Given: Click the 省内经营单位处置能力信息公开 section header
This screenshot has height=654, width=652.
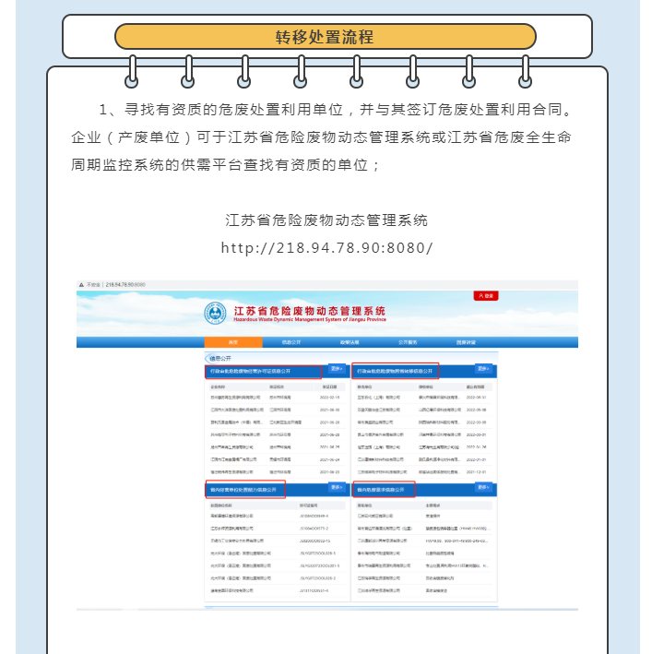Looking at the screenshot, I should [x=245, y=489].
